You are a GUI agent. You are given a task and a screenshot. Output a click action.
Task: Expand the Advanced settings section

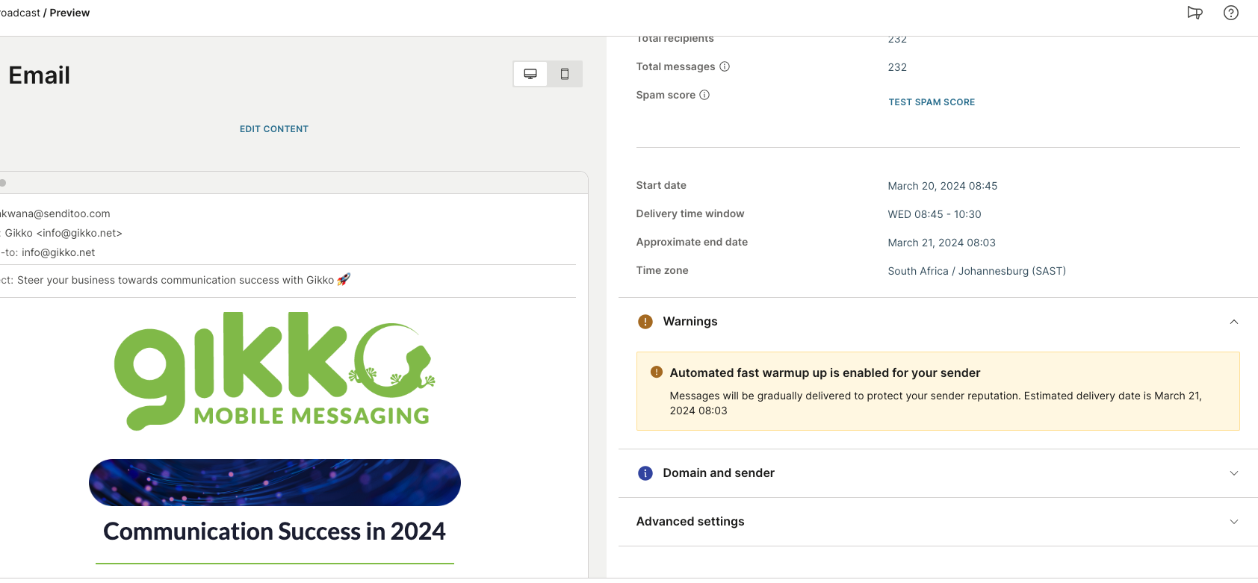[1233, 522]
